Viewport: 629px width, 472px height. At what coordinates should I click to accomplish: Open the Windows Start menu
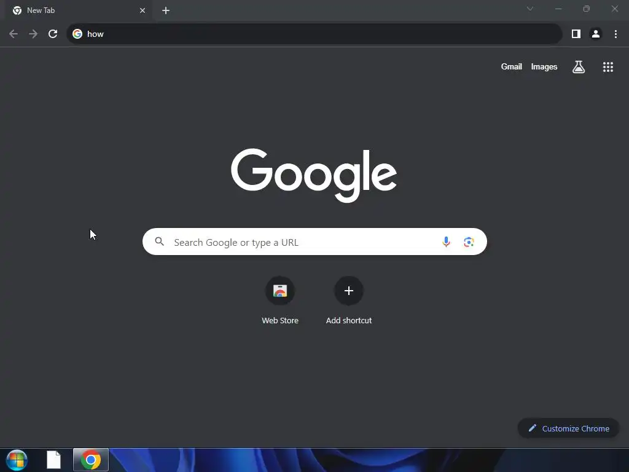tap(17, 460)
